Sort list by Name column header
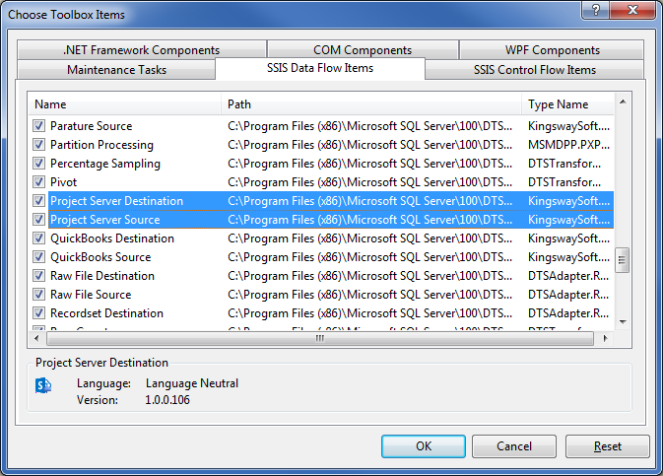Viewport: 663px width, 476px height. [x=125, y=104]
